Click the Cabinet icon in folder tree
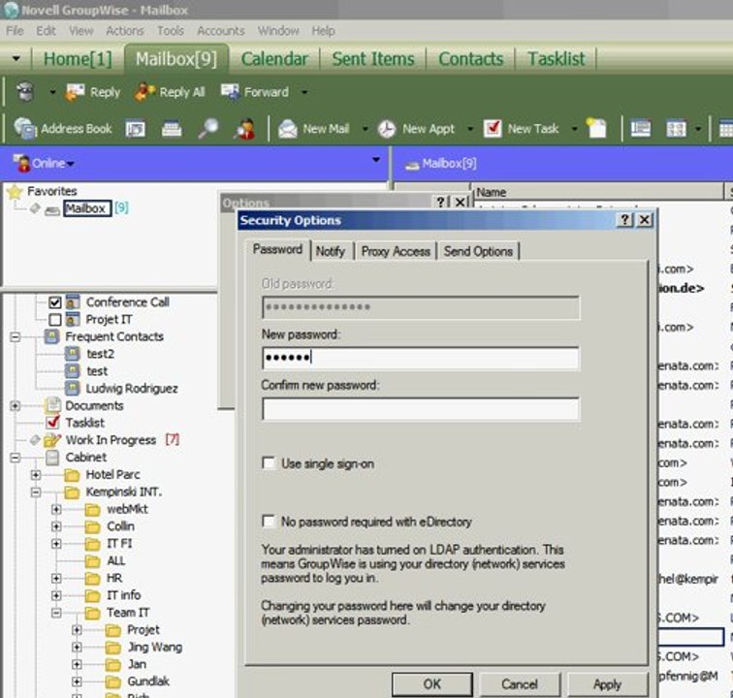This screenshot has height=698, width=733. 52,458
